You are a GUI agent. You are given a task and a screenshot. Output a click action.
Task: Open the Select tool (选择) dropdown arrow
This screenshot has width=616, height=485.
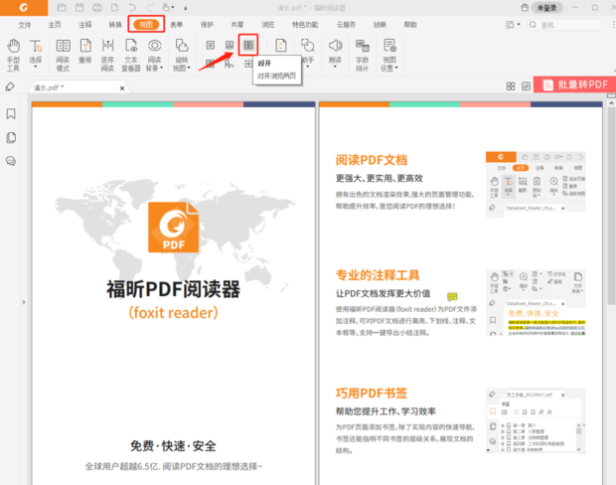click(36, 68)
